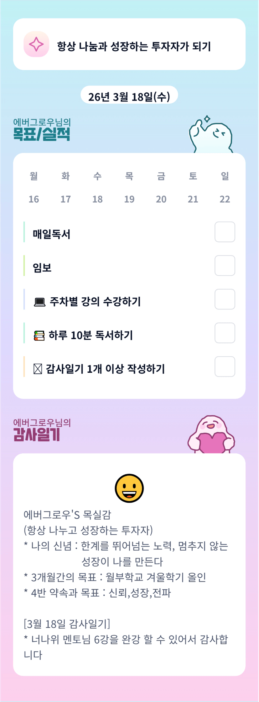Click the pink heart-holding mascot

coord(211,435)
